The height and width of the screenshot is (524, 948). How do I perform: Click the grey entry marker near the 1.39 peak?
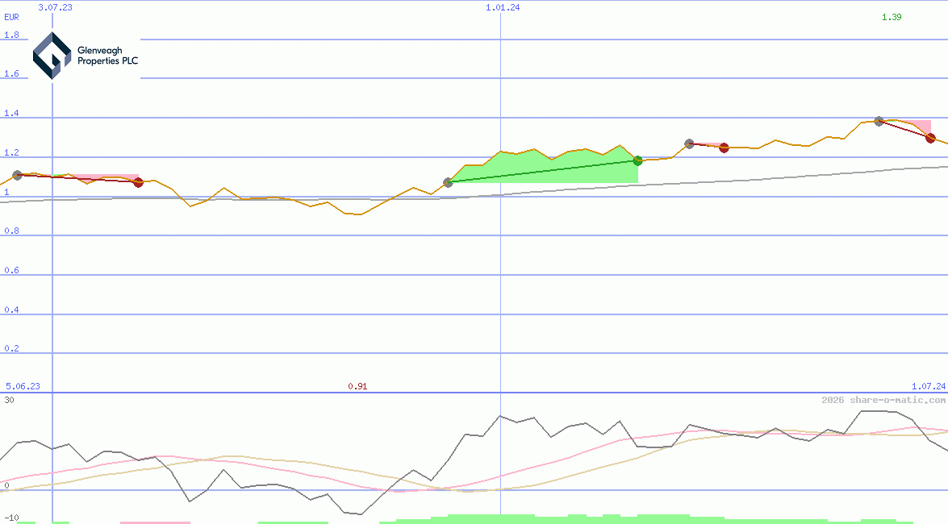click(x=879, y=122)
